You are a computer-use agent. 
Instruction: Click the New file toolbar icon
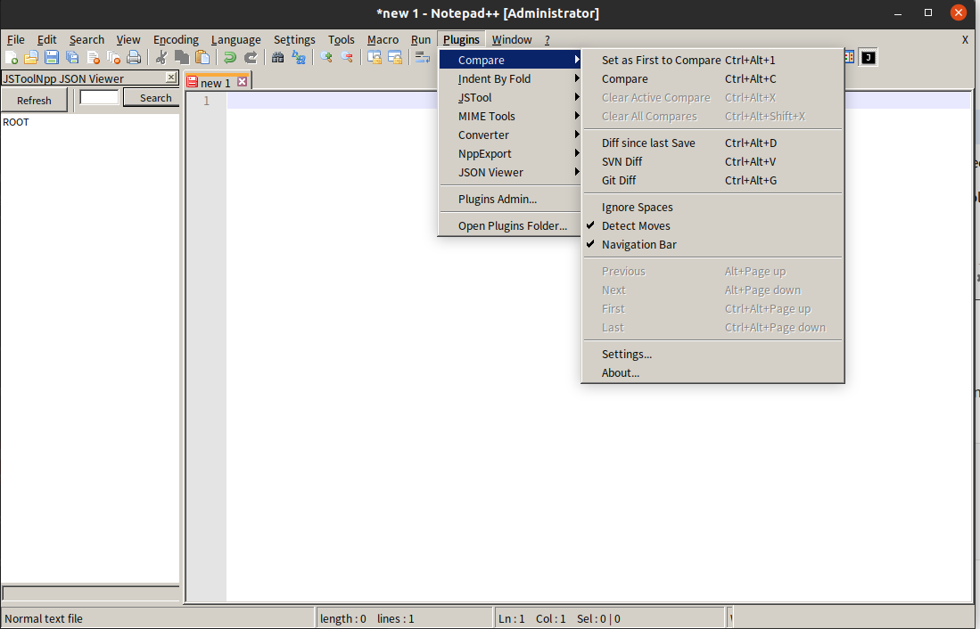(12, 58)
